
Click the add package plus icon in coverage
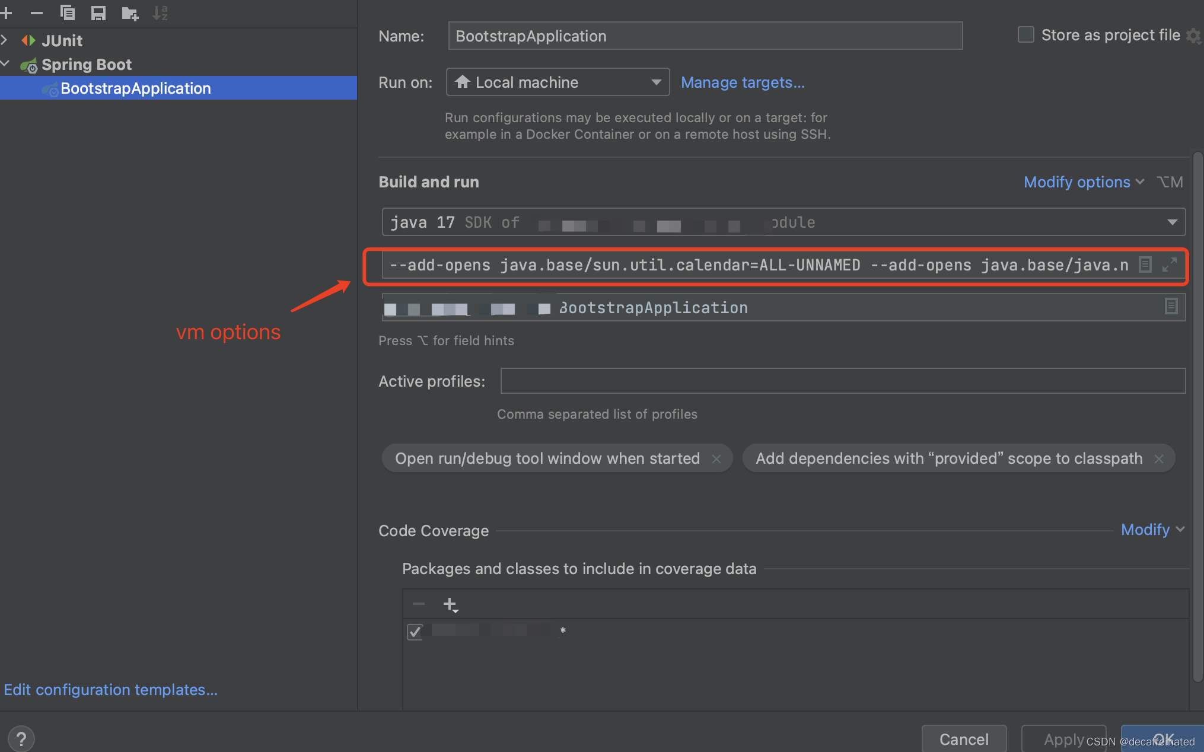click(450, 604)
